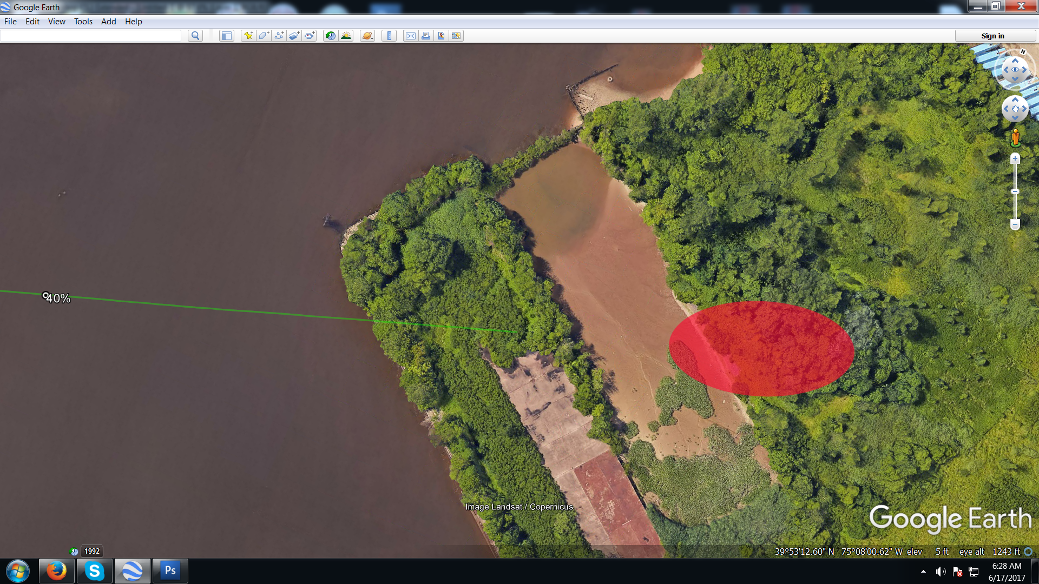Click the orange Street View pegman
The height and width of the screenshot is (584, 1039).
pyautogui.click(x=1016, y=137)
